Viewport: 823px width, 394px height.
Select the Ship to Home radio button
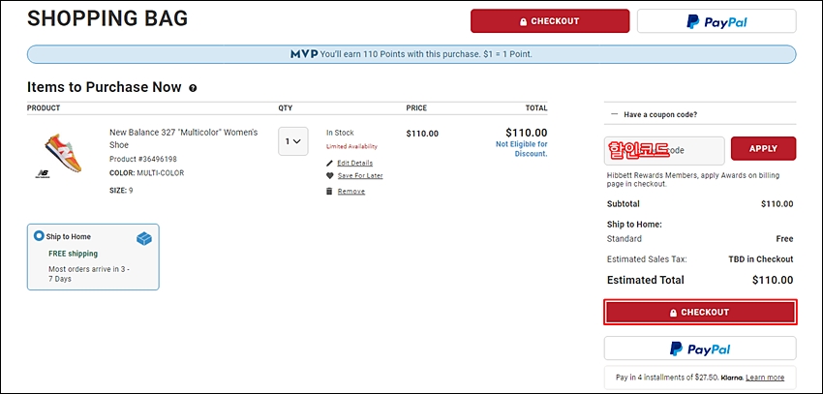(x=39, y=236)
